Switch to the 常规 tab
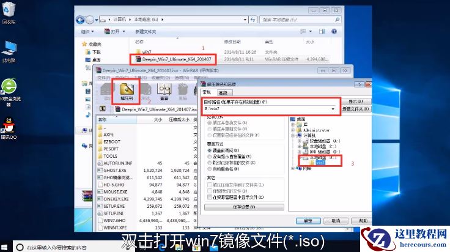The image size is (450, 252). pyautogui.click(x=207, y=92)
